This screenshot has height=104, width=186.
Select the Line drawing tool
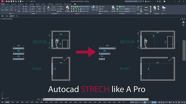(2, 8)
